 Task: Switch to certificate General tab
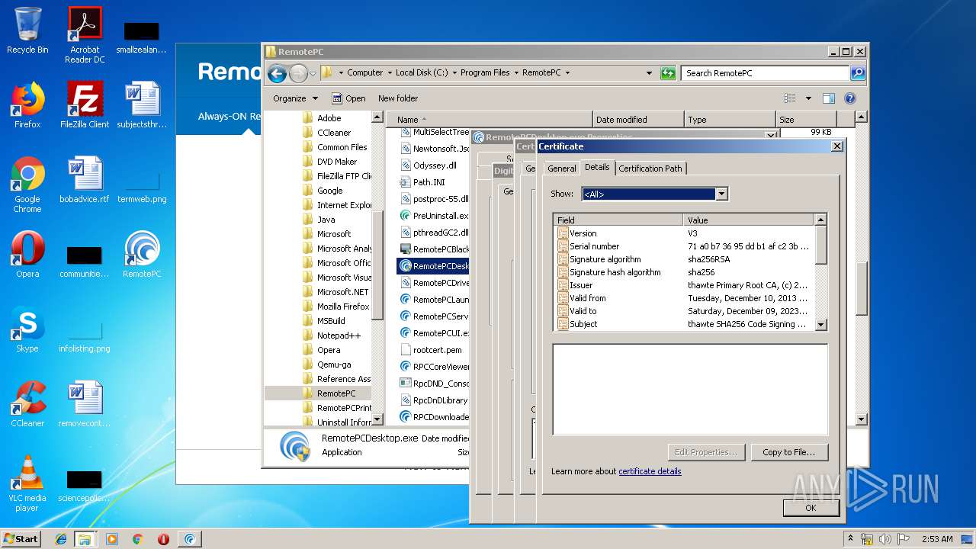pyautogui.click(x=561, y=169)
